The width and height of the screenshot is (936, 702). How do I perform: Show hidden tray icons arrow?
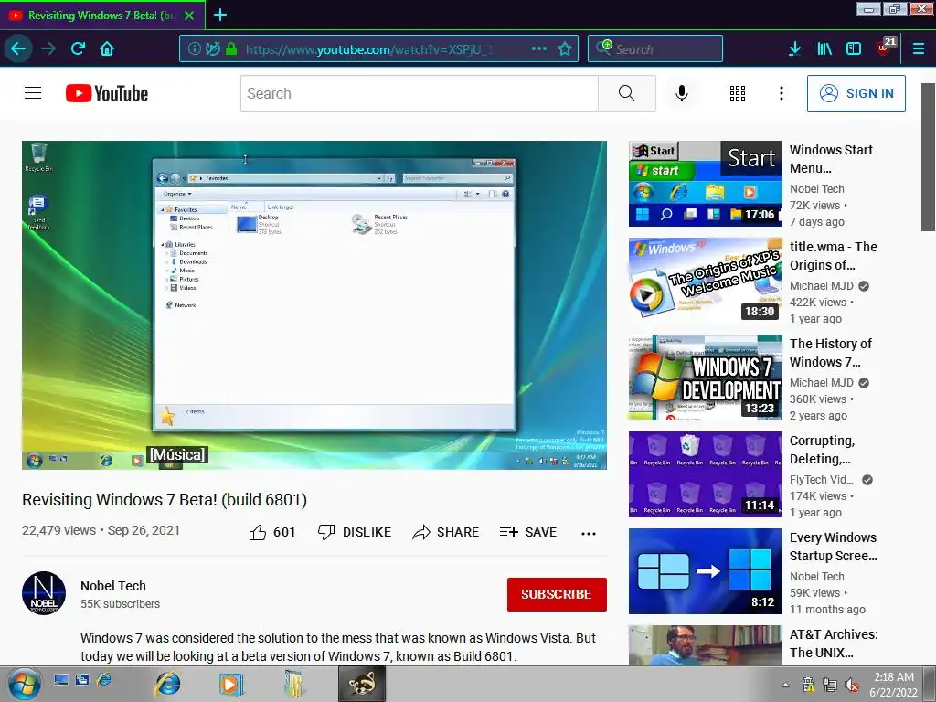pos(785,685)
